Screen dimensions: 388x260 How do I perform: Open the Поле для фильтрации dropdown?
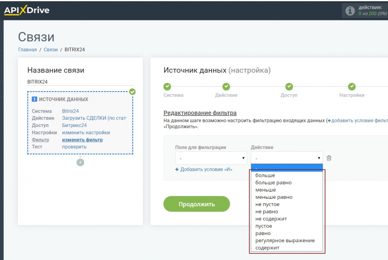click(211, 158)
